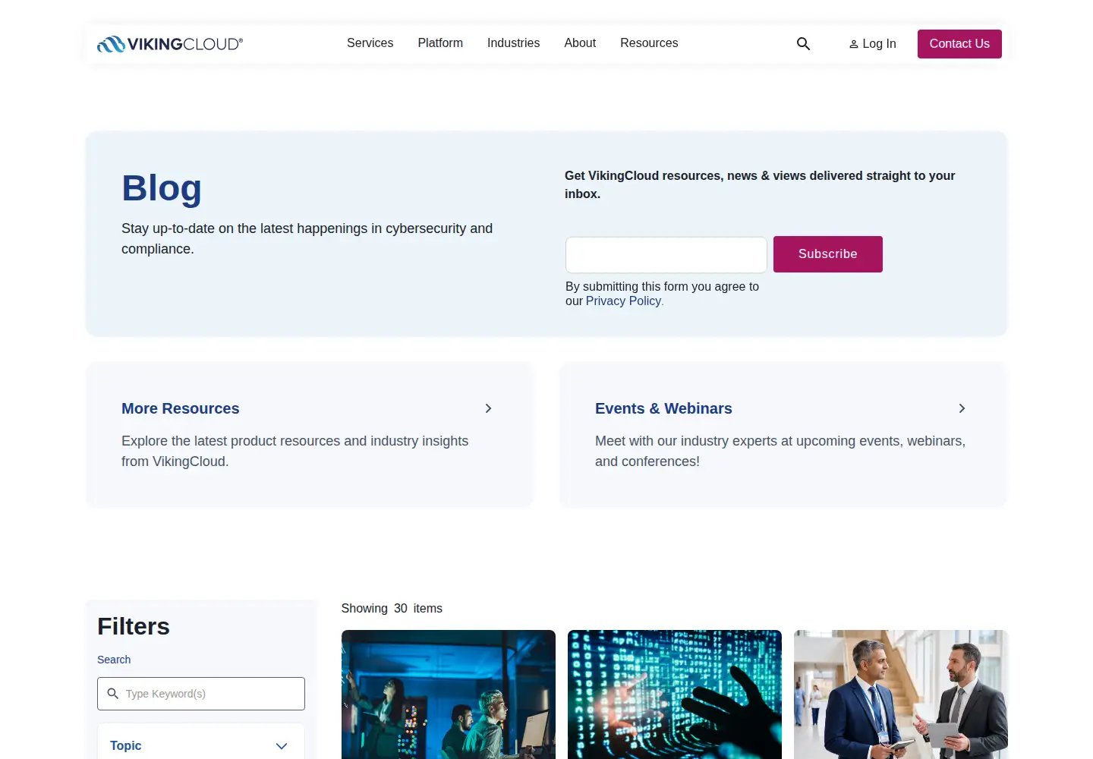
Task: Open the Events & Webinars heading link
Action: (663, 408)
